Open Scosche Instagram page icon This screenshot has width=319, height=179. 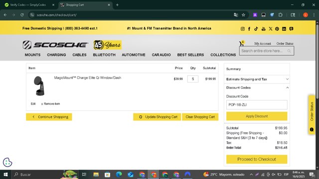coord(243,29)
